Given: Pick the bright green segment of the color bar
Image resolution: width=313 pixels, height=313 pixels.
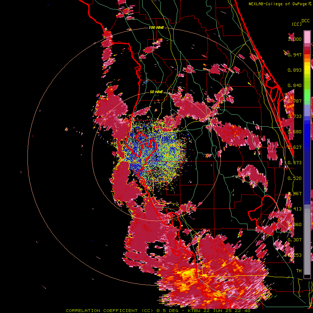Looking at the screenshot, I should [307, 95].
